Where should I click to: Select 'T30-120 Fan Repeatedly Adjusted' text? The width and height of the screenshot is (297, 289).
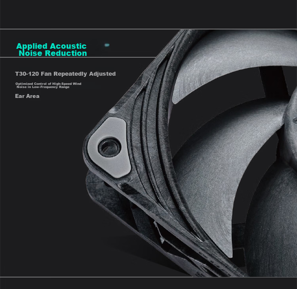click(x=65, y=74)
